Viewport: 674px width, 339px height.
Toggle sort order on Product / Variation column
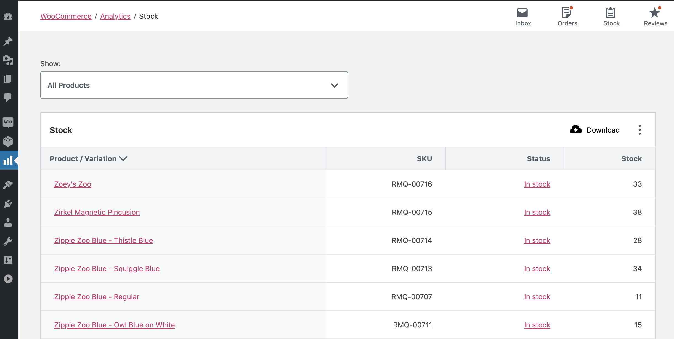(88, 158)
